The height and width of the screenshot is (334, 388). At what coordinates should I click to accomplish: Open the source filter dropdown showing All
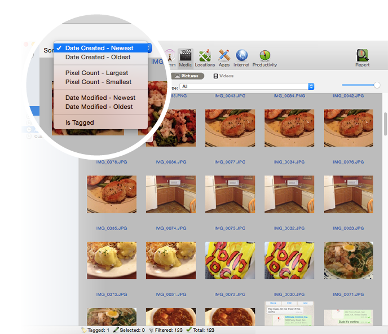pyautogui.click(x=246, y=86)
